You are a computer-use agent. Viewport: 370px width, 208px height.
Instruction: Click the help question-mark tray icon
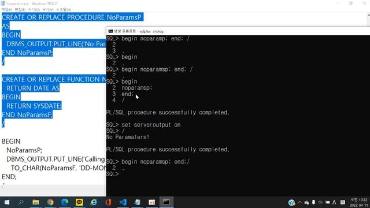291,203
